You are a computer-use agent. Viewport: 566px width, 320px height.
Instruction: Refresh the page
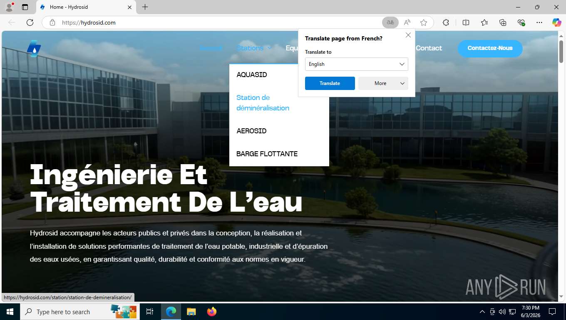[x=30, y=22]
